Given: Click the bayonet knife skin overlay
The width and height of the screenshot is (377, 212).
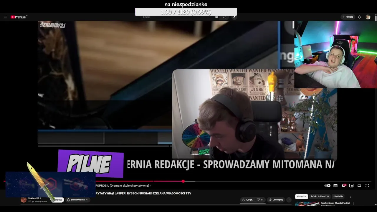Looking at the screenshot, I should tap(41, 182).
